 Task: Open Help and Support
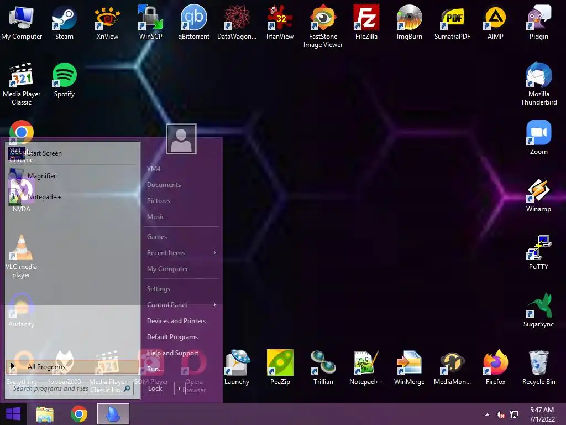point(172,353)
